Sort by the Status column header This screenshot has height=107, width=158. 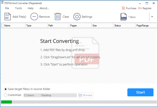pyautogui.click(x=124, y=25)
